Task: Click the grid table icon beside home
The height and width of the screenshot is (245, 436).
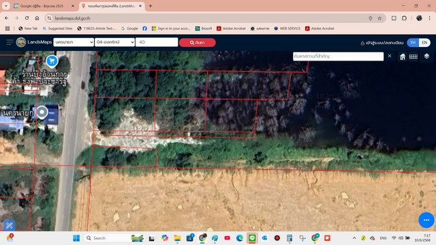Action: [x=414, y=56]
